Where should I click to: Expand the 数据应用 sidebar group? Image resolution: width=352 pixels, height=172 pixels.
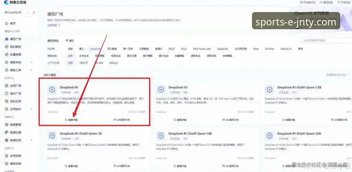[31, 140]
